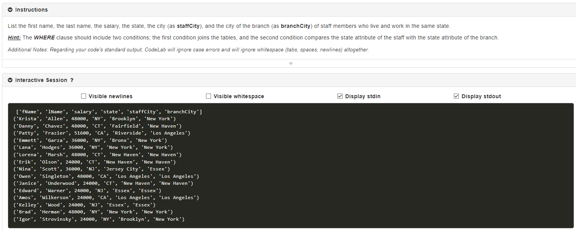The width and height of the screenshot is (576, 230).
Task: Click the circular arrow icon beside Instructions
Action: click(x=9, y=10)
